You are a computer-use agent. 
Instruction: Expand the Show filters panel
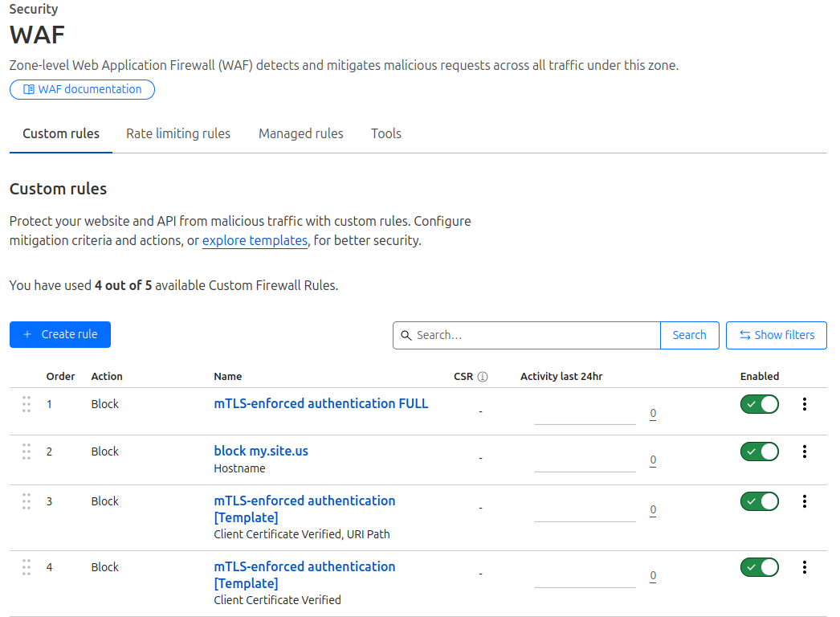(776, 335)
